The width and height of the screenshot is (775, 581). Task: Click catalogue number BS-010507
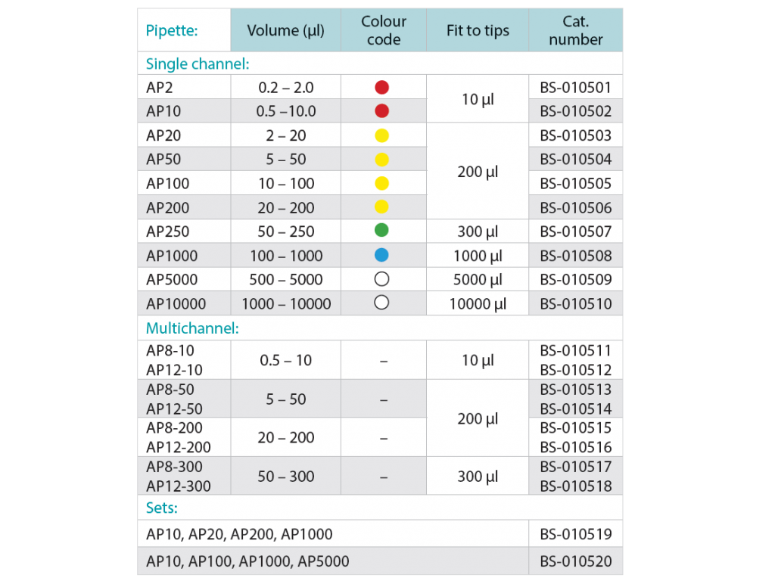[x=575, y=231]
